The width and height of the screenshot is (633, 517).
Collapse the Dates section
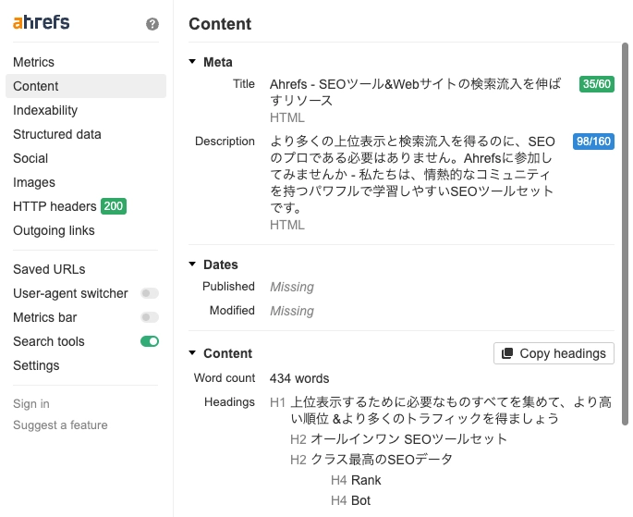click(192, 265)
